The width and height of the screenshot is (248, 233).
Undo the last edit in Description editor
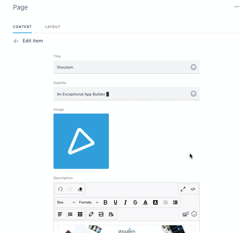(60, 189)
